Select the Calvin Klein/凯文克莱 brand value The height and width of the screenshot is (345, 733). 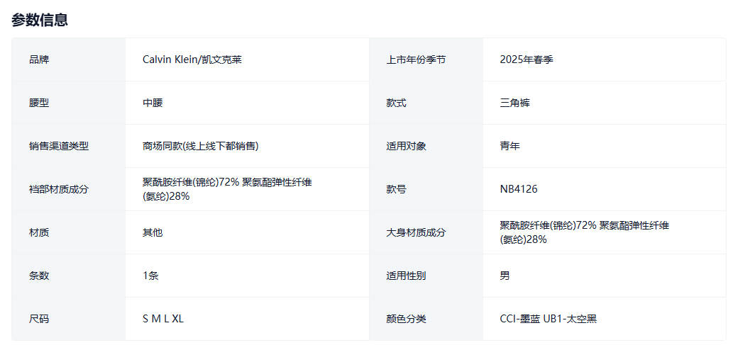[x=192, y=60]
